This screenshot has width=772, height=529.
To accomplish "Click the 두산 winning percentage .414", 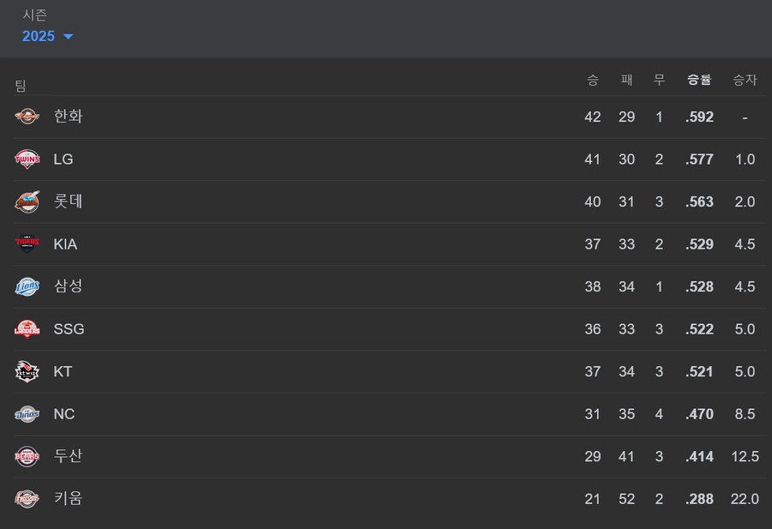I will pyautogui.click(x=700, y=457).
